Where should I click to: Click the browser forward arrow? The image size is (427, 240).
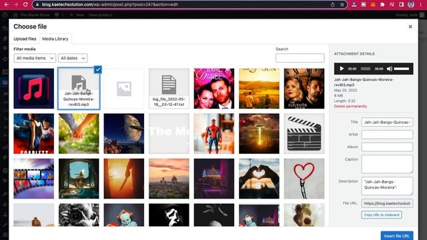[16, 5]
